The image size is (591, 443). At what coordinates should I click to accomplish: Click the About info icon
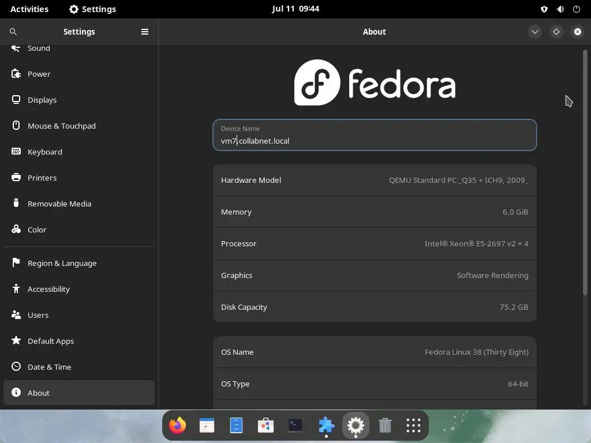pos(16,392)
